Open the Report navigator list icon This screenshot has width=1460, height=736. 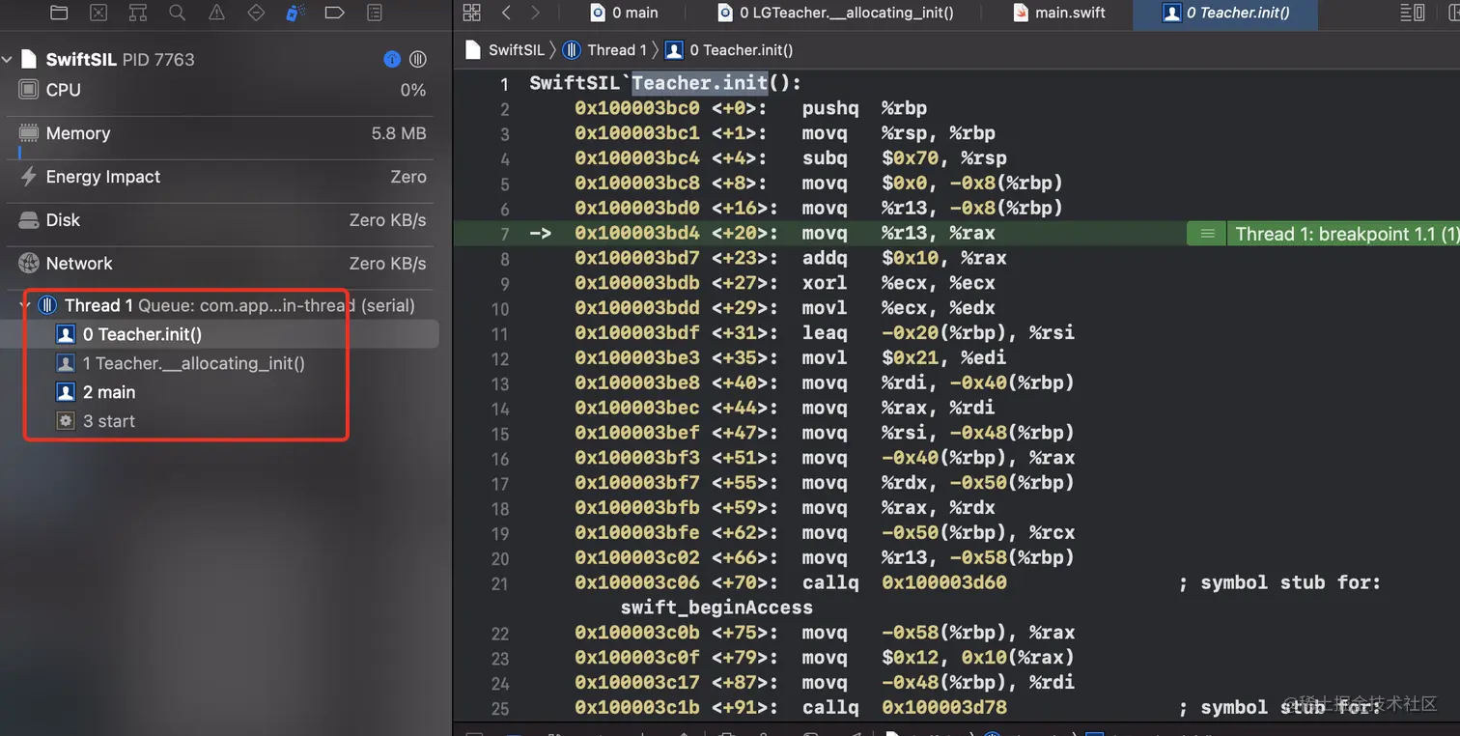click(x=375, y=13)
